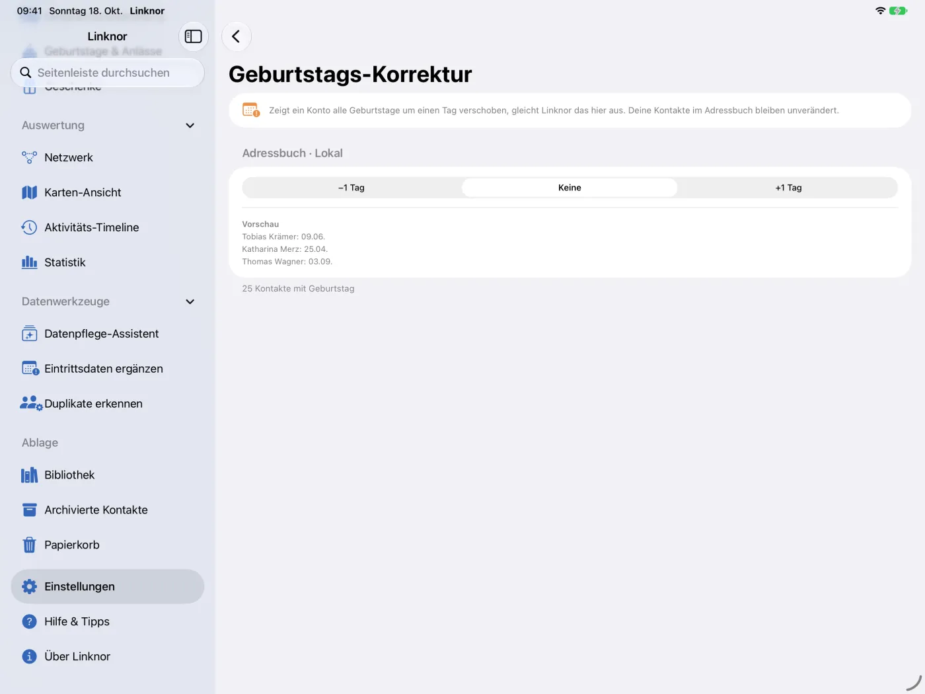
Task: Click the Wi-Fi status icon
Action: pos(880,11)
